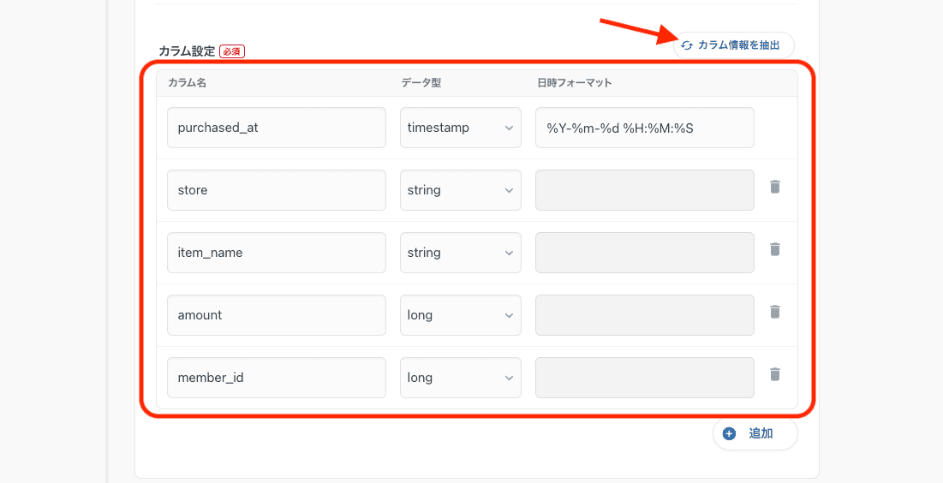Edit the %Y-%m-%d %H:%M:%S datetime format field
The image size is (943, 483).
[644, 128]
